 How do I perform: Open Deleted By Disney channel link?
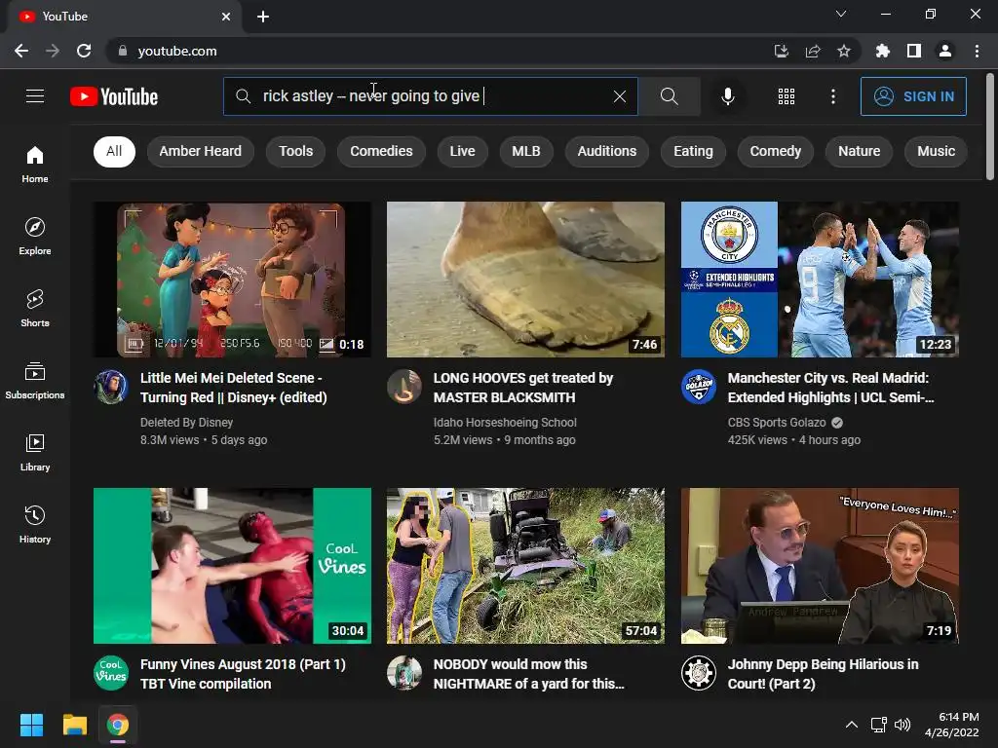[186, 423]
